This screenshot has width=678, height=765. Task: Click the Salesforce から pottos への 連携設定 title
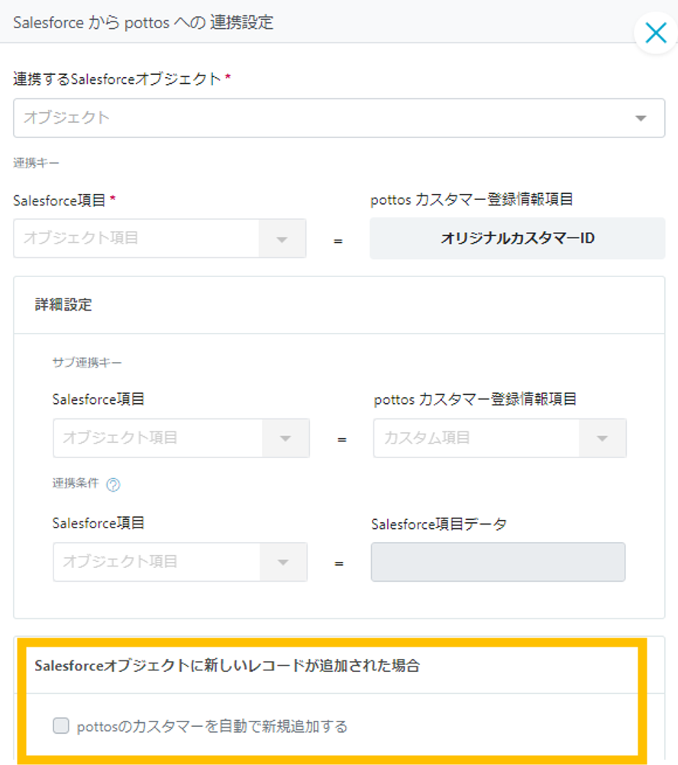point(144,22)
